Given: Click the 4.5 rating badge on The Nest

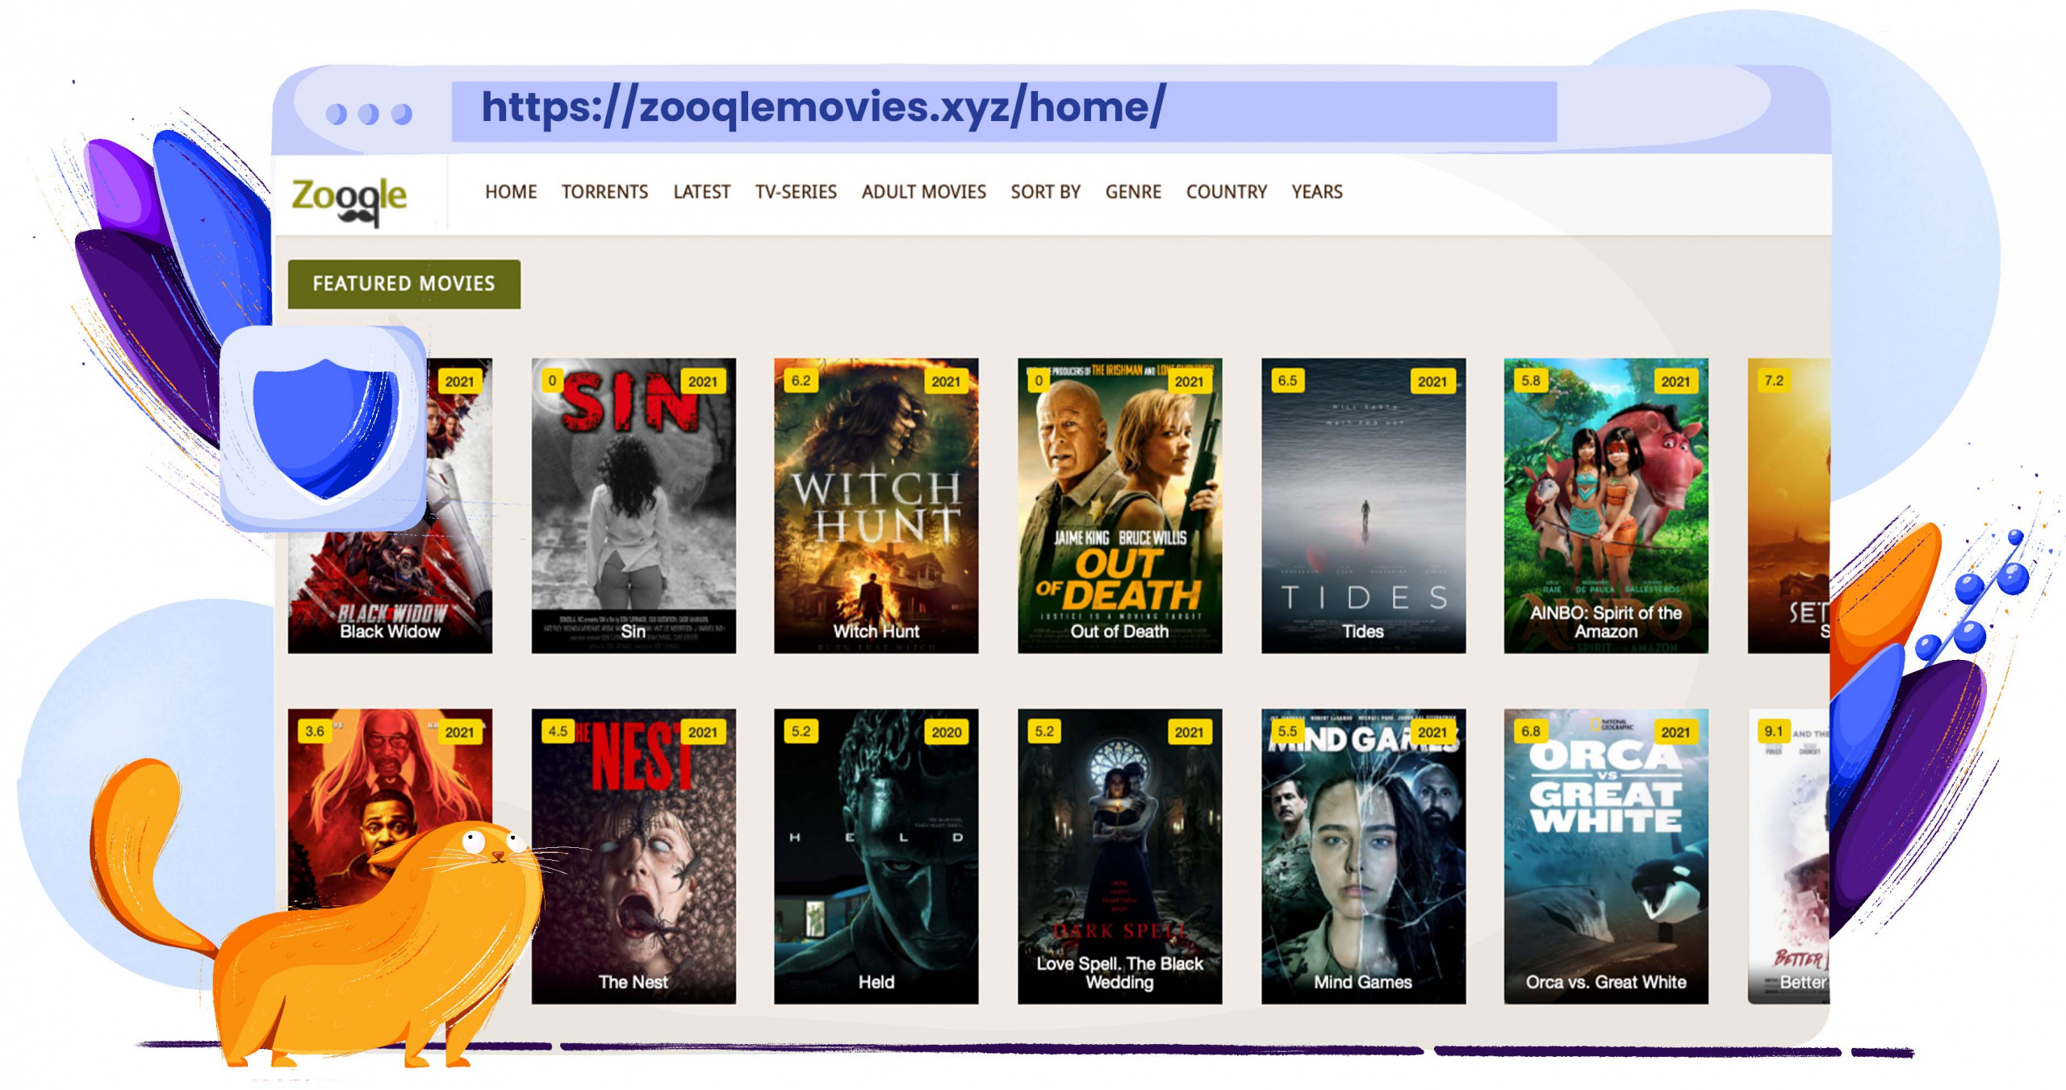Looking at the screenshot, I should coord(558,731).
